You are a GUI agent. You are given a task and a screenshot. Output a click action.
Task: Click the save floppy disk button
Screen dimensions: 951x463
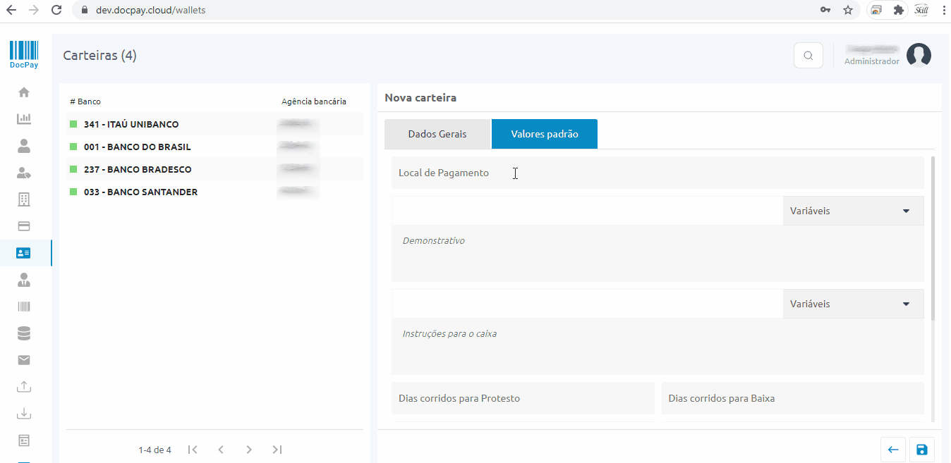pyautogui.click(x=921, y=450)
